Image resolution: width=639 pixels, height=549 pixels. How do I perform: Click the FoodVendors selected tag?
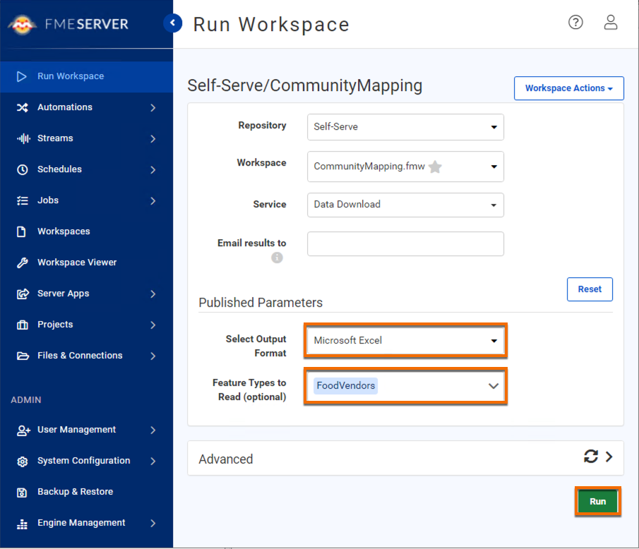(x=345, y=386)
